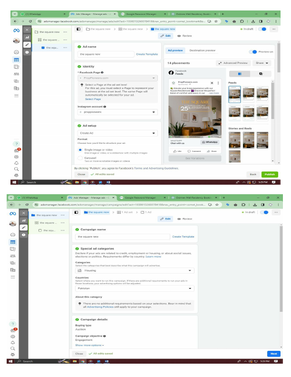
Task: Click the Advanced Preview button
Action: click(233, 63)
